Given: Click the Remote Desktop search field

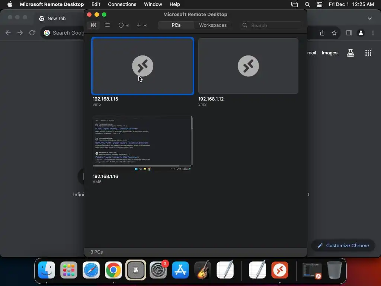Looking at the screenshot, I should (271, 25).
